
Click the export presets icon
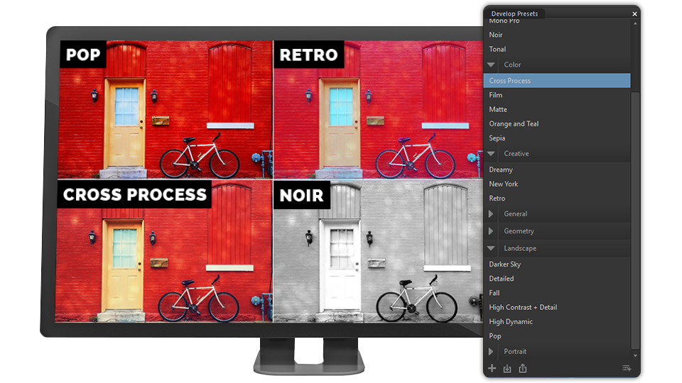(x=523, y=368)
